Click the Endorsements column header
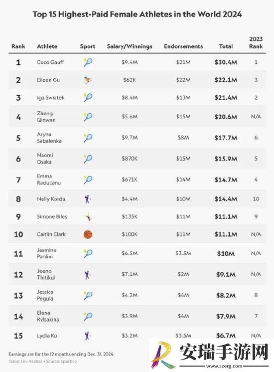The width and height of the screenshot is (274, 372). click(183, 46)
